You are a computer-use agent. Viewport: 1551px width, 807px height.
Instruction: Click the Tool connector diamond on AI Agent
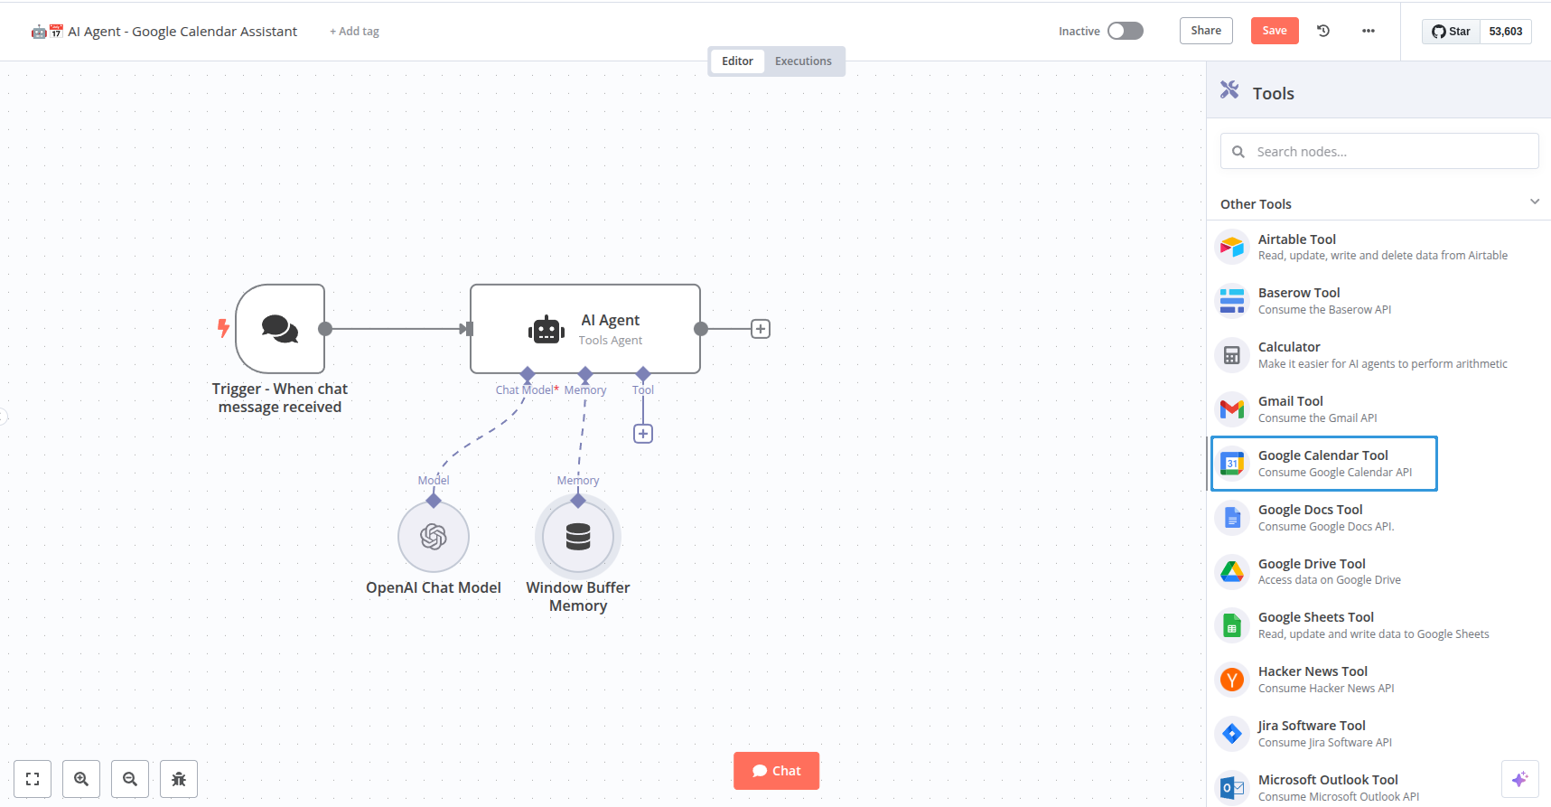(x=643, y=374)
